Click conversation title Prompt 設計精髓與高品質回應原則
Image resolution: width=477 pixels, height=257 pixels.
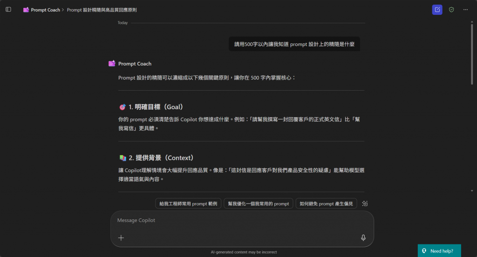pos(102,10)
